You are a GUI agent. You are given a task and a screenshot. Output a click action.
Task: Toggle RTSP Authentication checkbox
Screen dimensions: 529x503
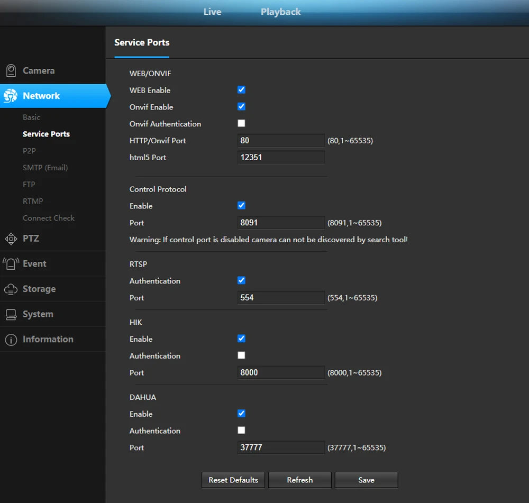pos(241,280)
